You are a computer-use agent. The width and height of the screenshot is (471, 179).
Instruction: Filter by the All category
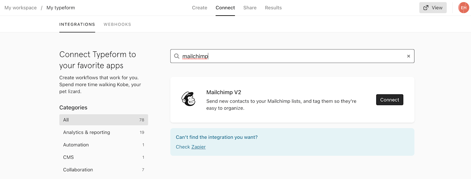point(103,120)
